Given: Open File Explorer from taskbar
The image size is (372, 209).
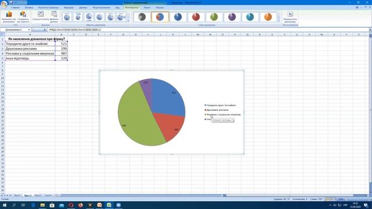Looking at the screenshot, I should tap(42, 205).
